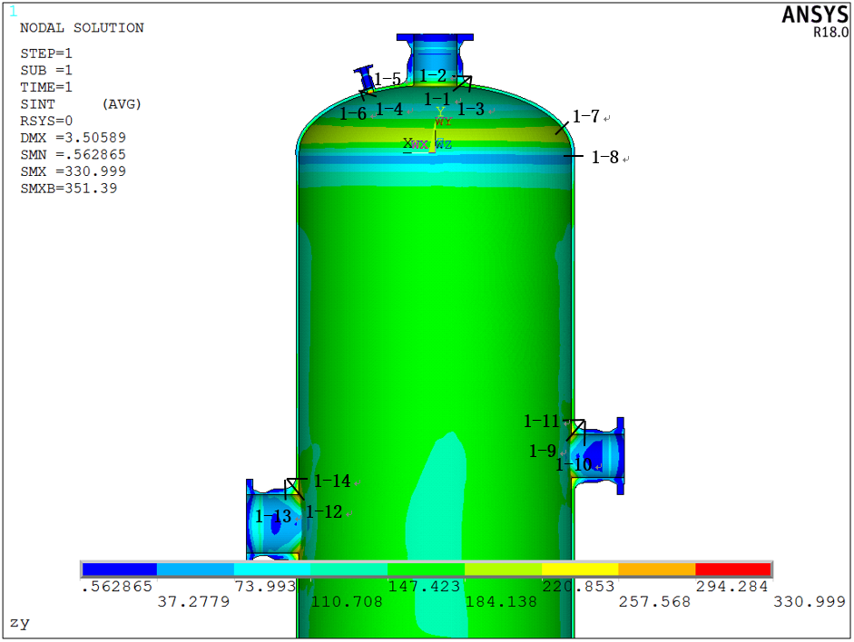Click the TIME=1 text
The height and width of the screenshot is (642, 854).
tap(46, 88)
